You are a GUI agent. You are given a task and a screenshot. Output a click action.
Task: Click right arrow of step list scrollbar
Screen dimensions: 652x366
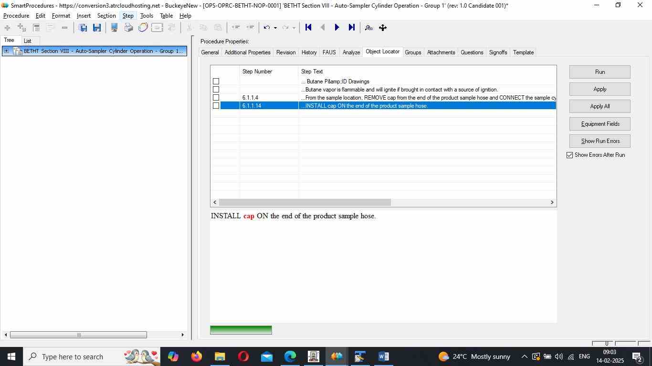click(552, 203)
